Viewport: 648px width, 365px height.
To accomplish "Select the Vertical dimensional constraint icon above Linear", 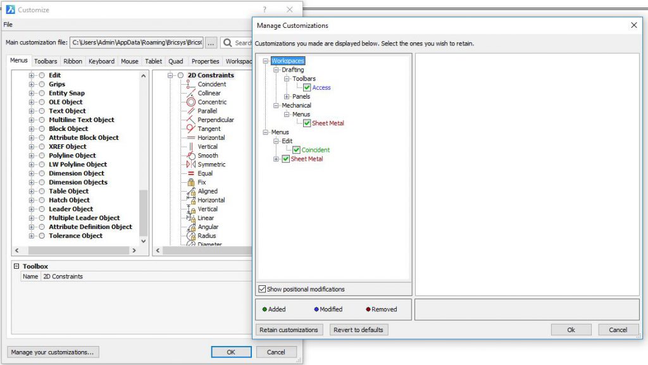I will point(190,209).
